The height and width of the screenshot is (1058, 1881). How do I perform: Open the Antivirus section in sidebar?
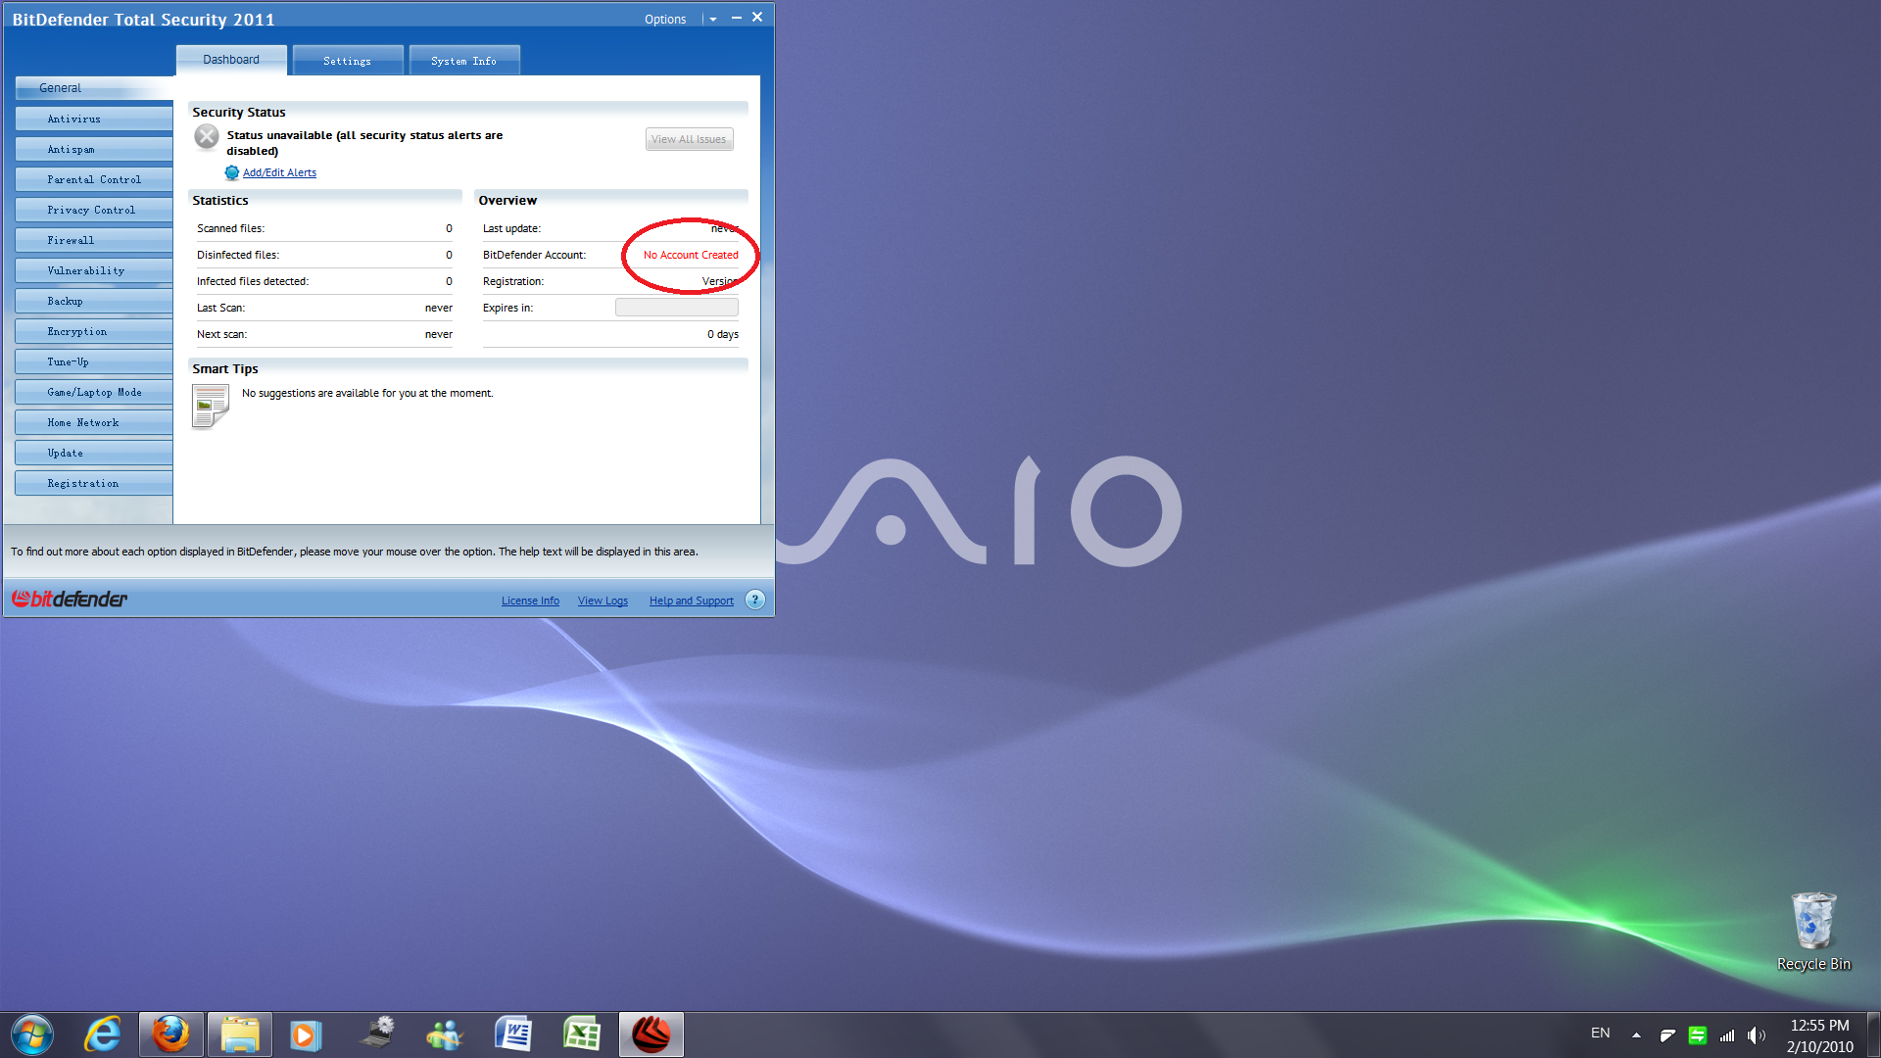[94, 120]
